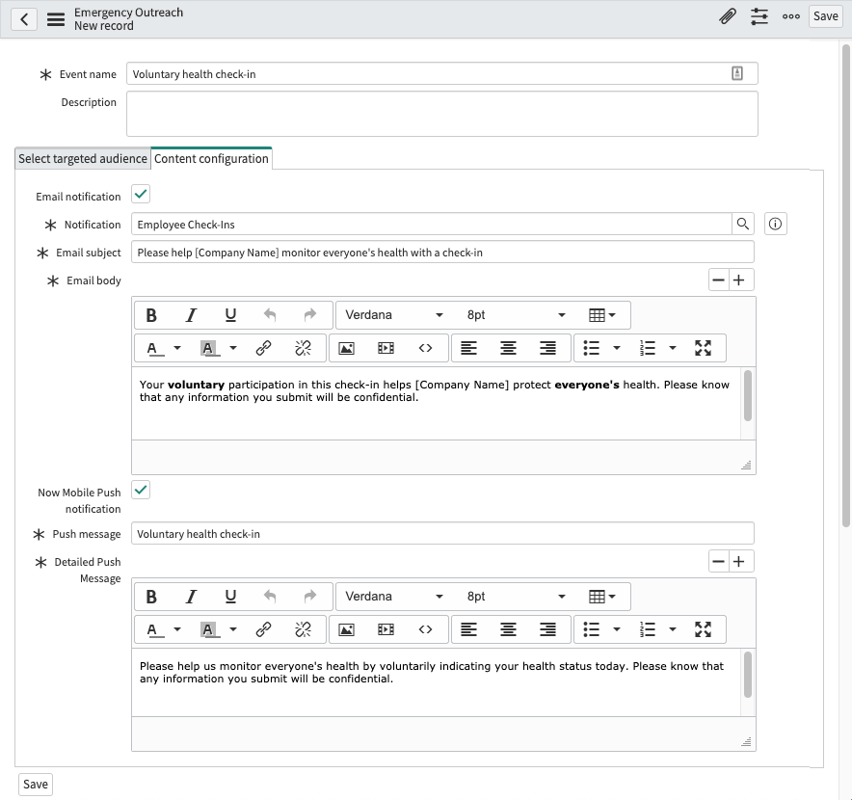Click the Event name suggestion icon
852x800 pixels.
(x=736, y=73)
